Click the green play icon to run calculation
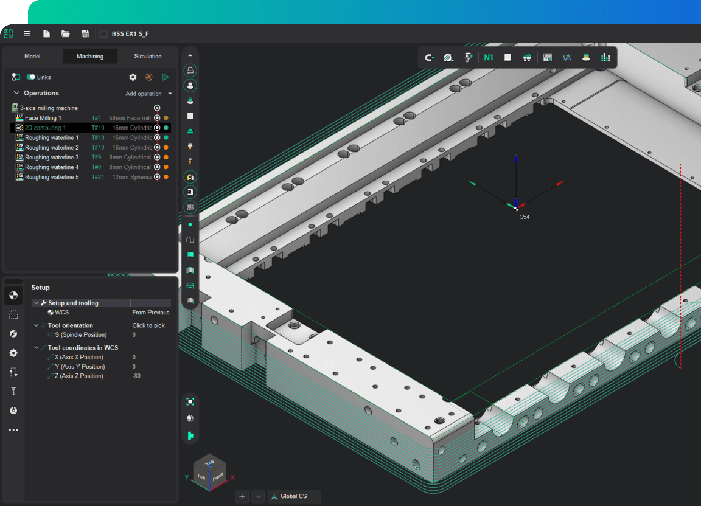 (165, 77)
